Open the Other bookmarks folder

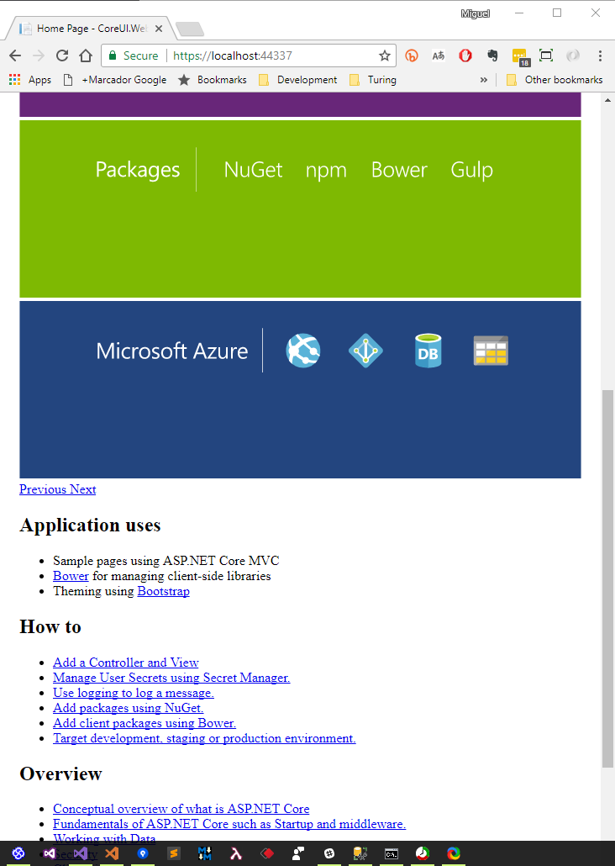pyautogui.click(x=555, y=80)
